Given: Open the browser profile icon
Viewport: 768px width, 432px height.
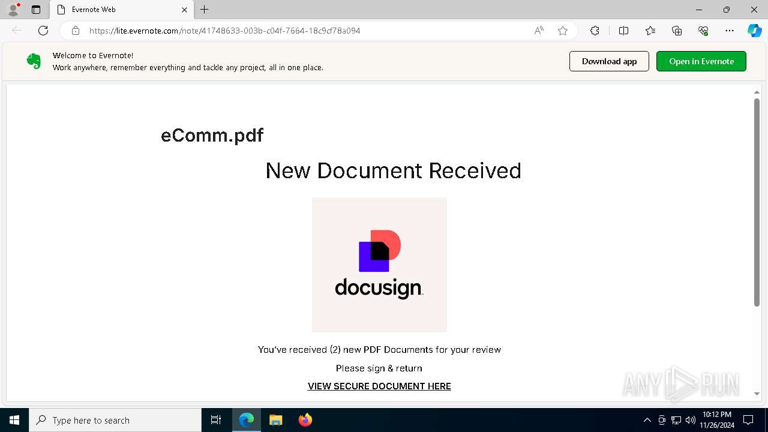Looking at the screenshot, I should (x=13, y=10).
